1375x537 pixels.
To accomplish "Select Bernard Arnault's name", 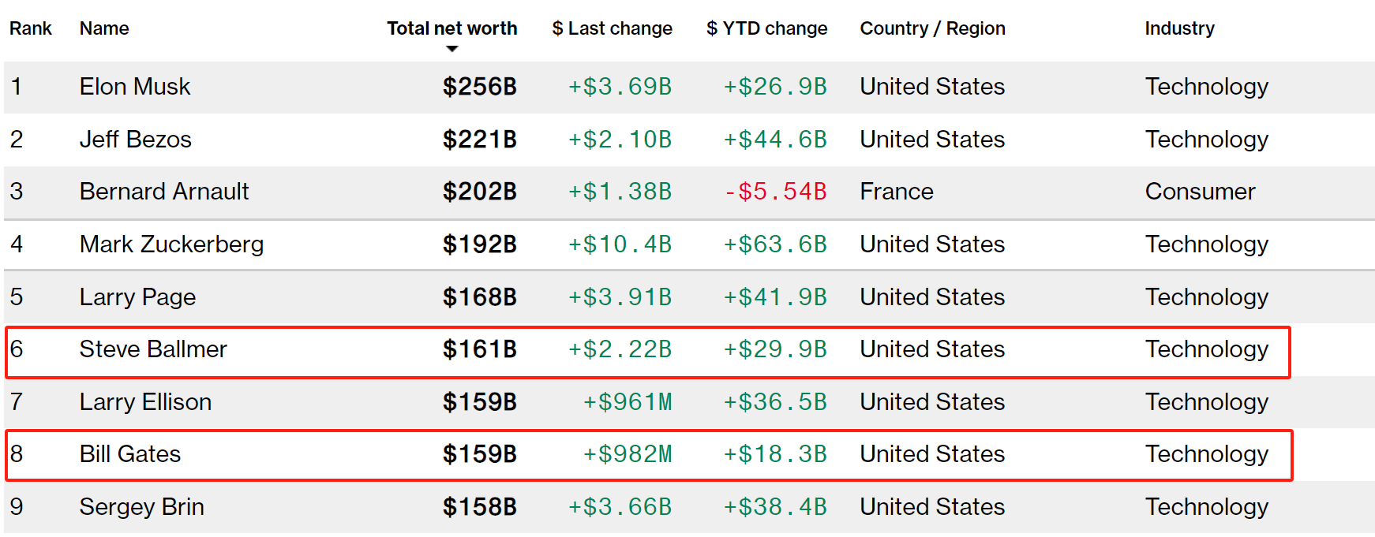I will coord(164,192).
